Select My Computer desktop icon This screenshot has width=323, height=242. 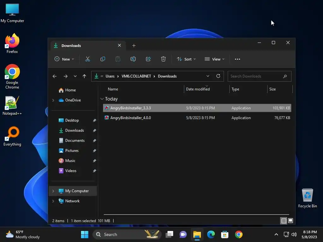click(x=12, y=13)
